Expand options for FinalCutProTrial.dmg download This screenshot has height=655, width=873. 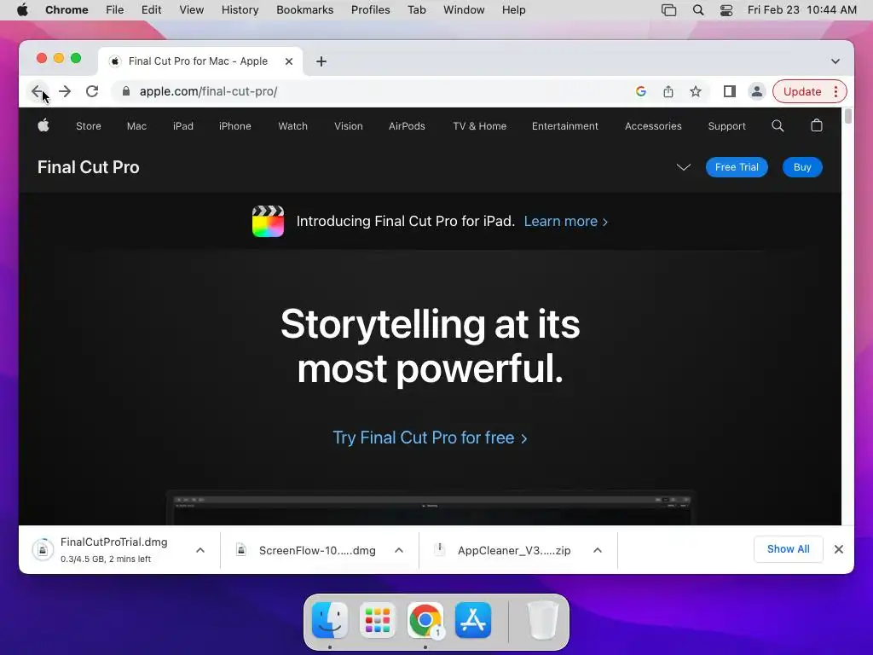coord(200,550)
